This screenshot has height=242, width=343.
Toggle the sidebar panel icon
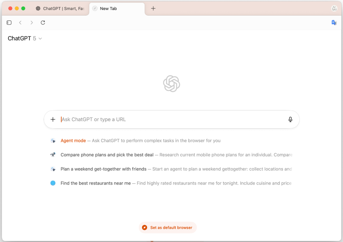pyautogui.click(x=9, y=23)
